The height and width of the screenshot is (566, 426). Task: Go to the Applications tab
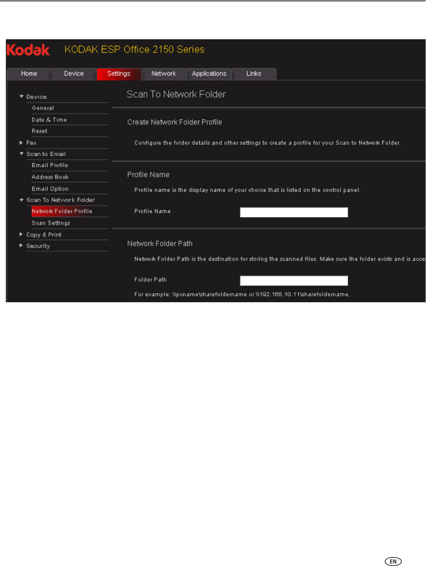click(209, 74)
